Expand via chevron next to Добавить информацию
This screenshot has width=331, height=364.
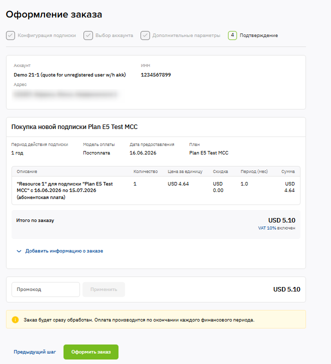click(x=19, y=251)
